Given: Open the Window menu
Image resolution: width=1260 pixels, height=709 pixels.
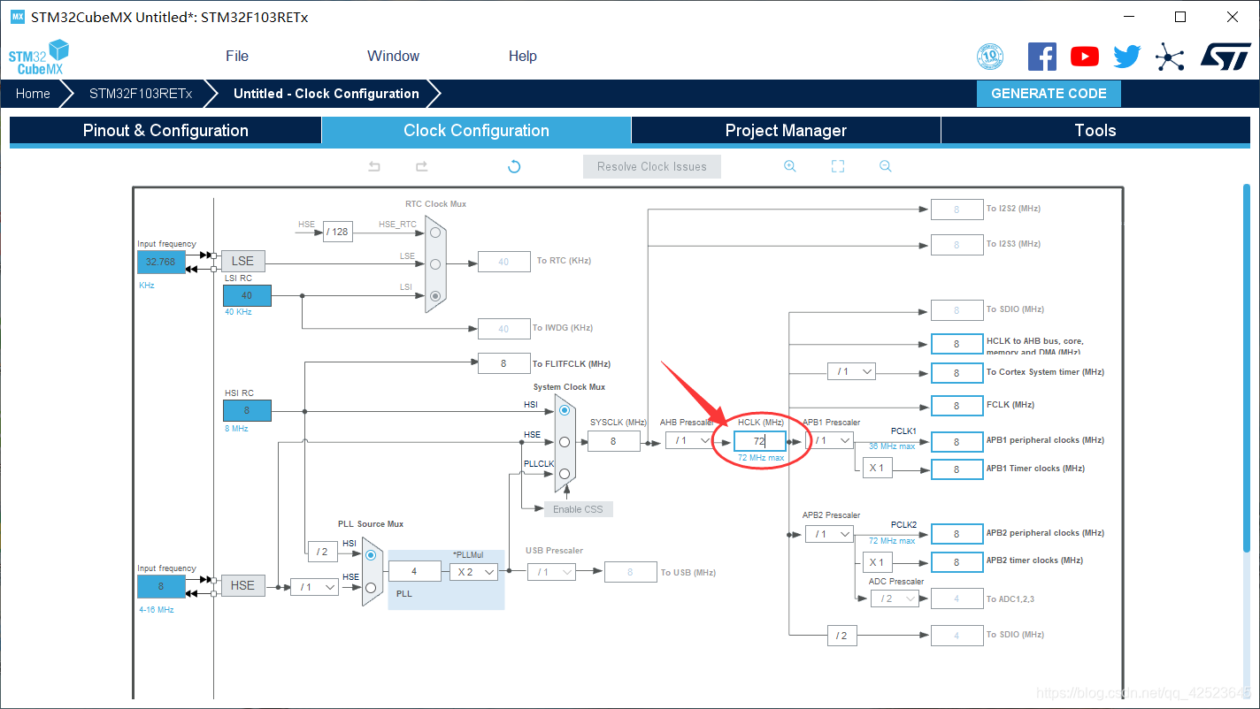Looking at the screenshot, I should pyautogui.click(x=393, y=56).
